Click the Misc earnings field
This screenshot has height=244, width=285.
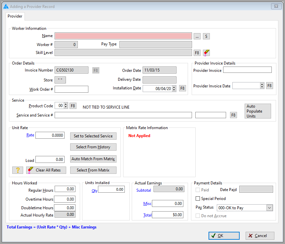tap(167, 204)
